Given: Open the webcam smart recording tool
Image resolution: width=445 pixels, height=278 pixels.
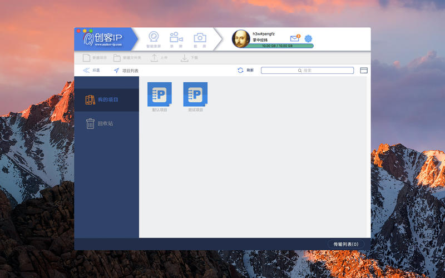Looking at the screenshot, I should (154, 39).
